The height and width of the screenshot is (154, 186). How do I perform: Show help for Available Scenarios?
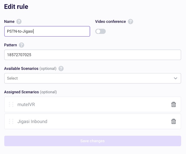point(61,69)
